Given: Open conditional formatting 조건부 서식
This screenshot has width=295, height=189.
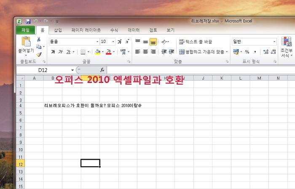Looking at the screenshot, I should 286,47.
